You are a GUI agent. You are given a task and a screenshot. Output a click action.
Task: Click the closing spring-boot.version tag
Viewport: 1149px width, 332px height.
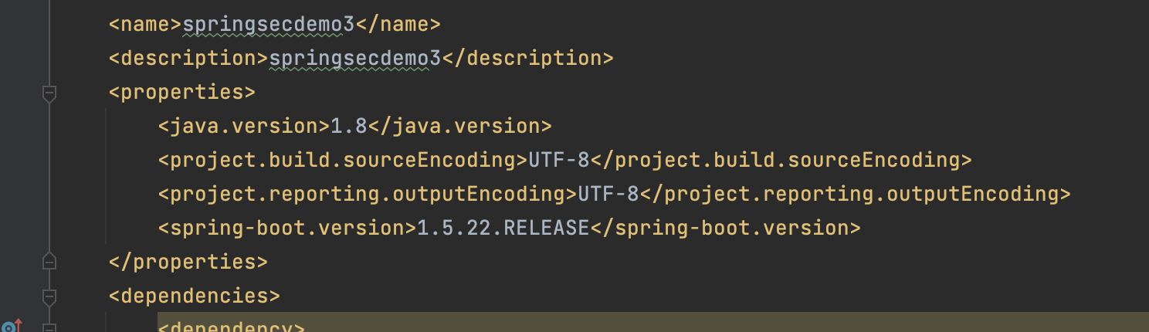(725, 229)
